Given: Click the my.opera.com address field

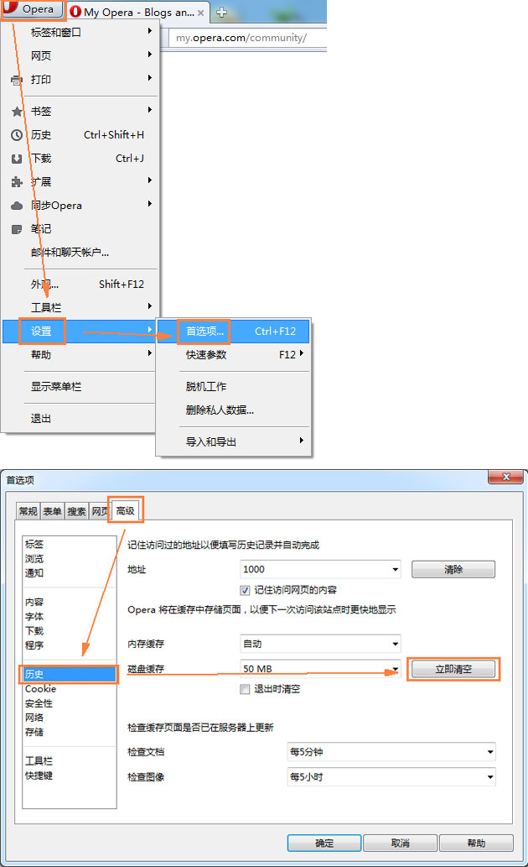Looking at the screenshot, I should point(247,38).
